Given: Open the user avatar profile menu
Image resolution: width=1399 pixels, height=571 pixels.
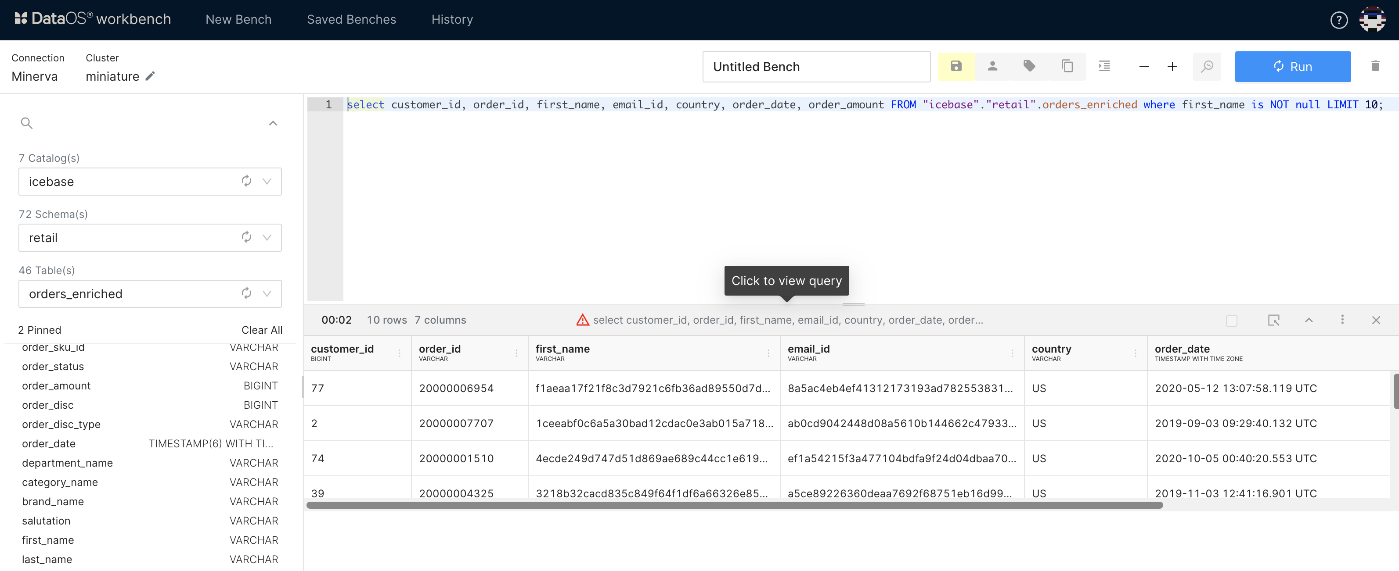Looking at the screenshot, I should 1372,20.
